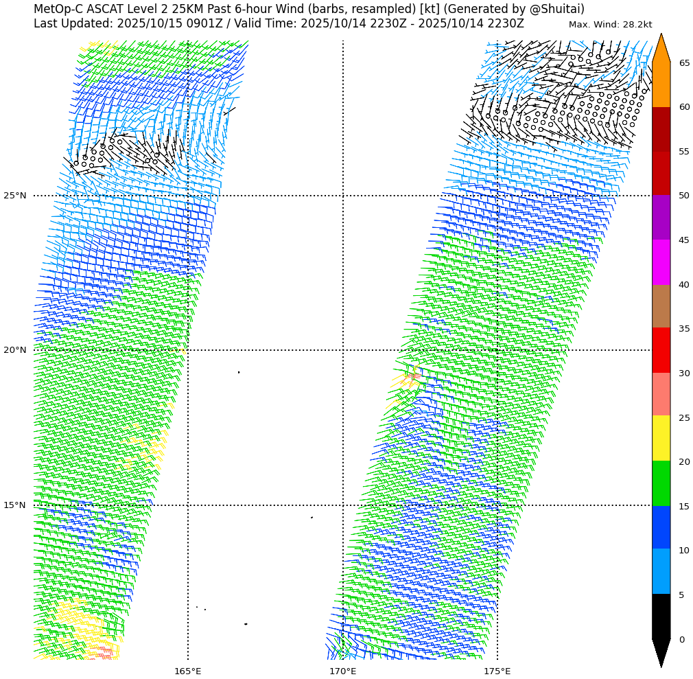The image size is (693, 679).
Task: Click the 165°E longitude axis label
Action: pyautogui.click(x=188, y=671)
